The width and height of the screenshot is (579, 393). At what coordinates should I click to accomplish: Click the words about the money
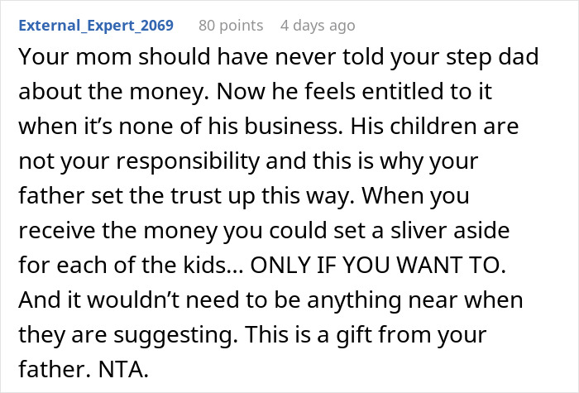pos(111,92)
